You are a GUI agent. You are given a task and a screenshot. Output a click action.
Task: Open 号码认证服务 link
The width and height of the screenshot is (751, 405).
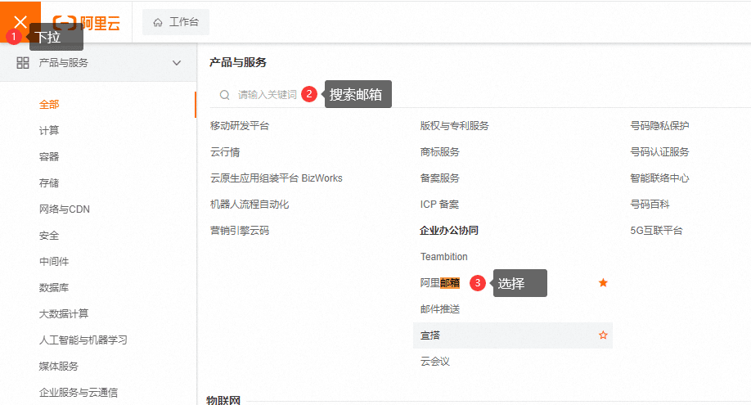pos(659,152)
